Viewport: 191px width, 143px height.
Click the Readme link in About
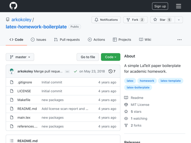pos(137,98)
